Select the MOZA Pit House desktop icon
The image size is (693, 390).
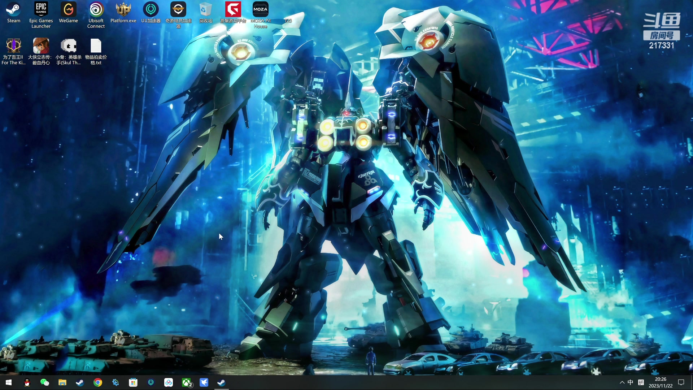[261, 15]
